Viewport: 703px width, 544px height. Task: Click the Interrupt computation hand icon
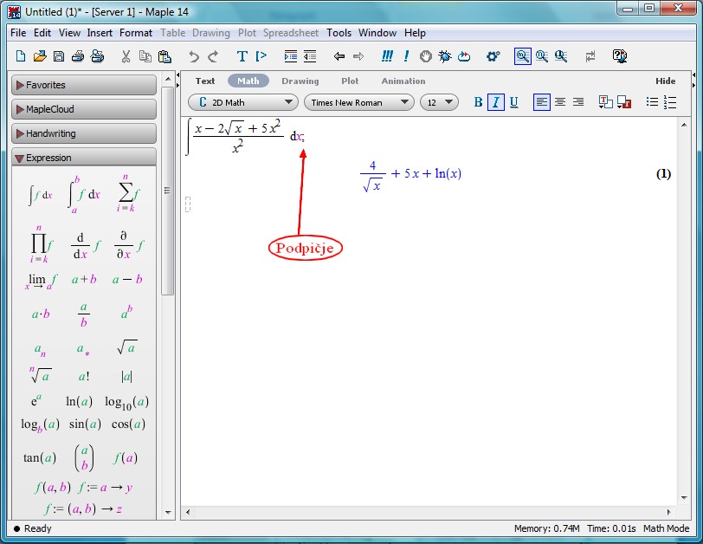click(x=426, y=56)
